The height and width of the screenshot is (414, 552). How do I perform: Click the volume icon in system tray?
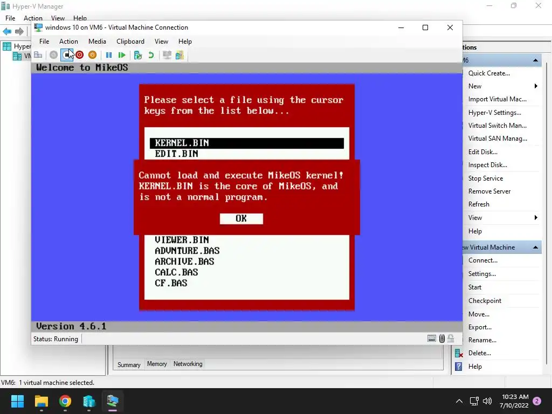487,401
